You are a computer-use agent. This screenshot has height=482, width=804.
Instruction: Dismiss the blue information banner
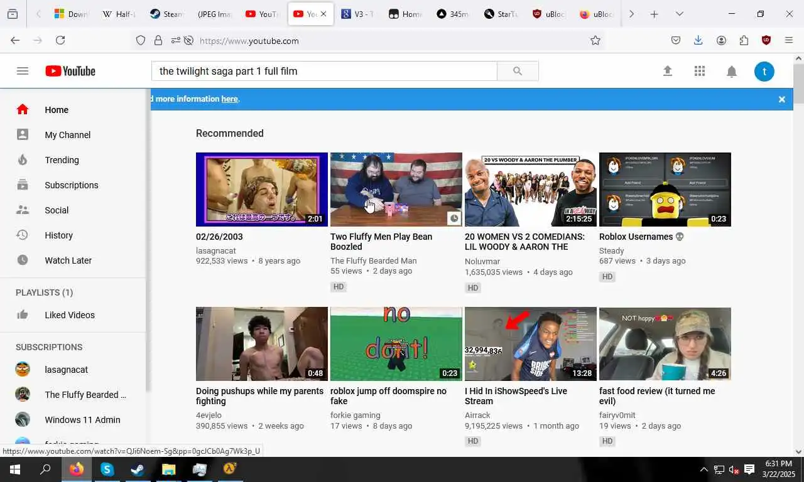point(782,99)
